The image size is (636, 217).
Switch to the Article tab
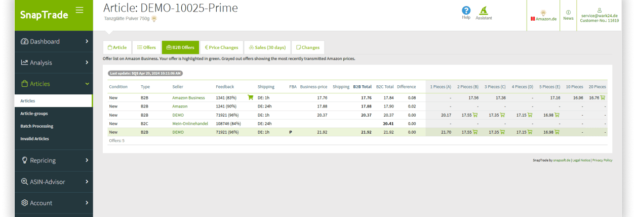click(117, 47)
